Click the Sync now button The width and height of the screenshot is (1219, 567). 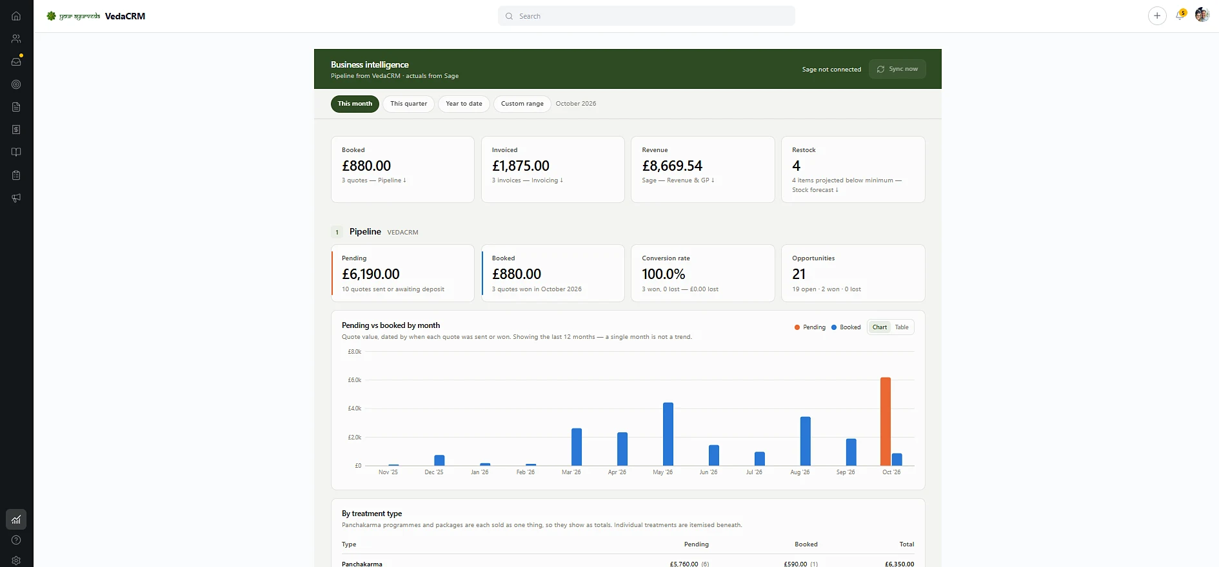point(897,69)
